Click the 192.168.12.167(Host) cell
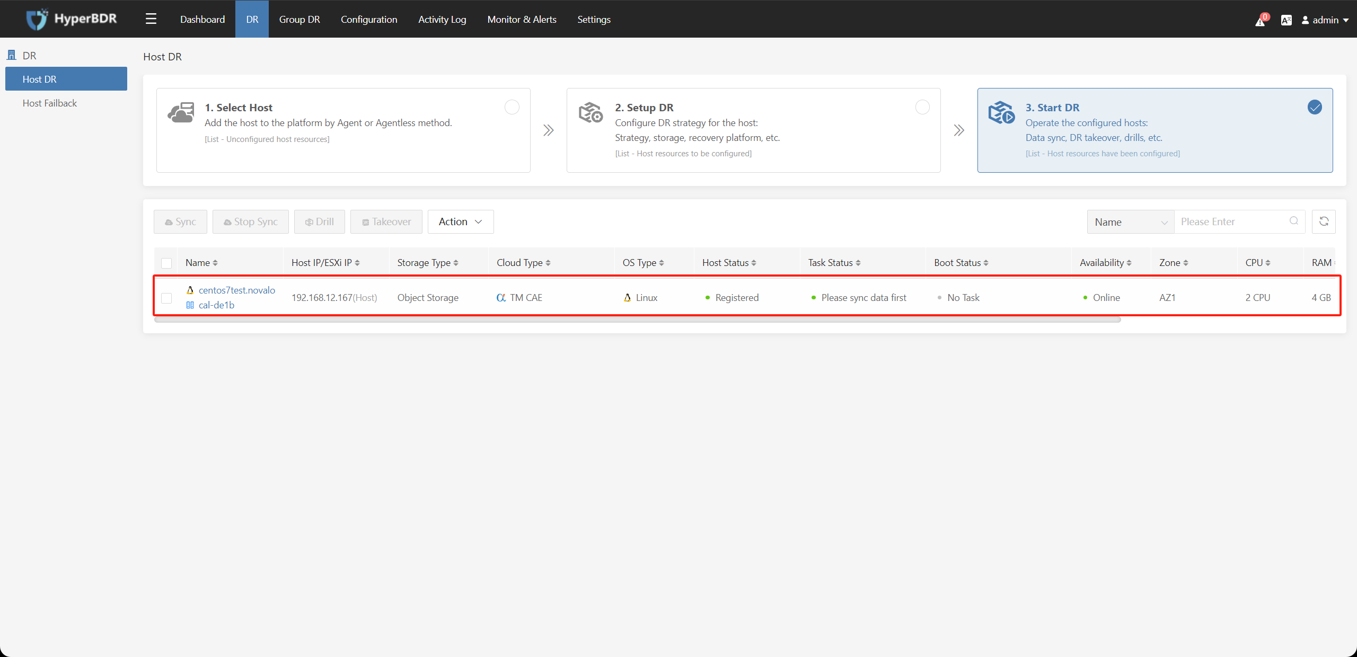Image resolution: width=1357 pixels, height=657 pixels. coord(334,298)
